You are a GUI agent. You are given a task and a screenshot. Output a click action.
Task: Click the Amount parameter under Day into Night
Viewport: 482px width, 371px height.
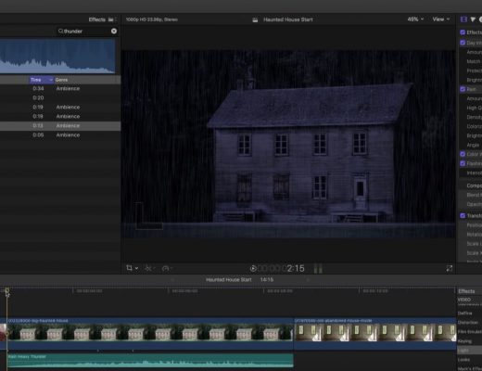(475, 52)
